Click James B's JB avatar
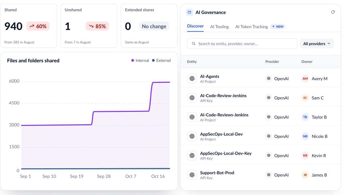This screenshot has height=195, width=344. (305, 175)
